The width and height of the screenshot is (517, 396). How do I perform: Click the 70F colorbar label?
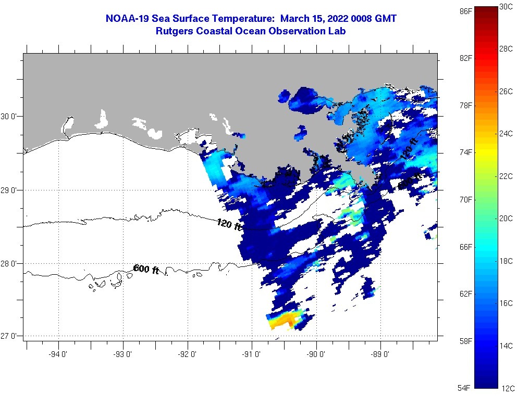[x=465, y=200]
